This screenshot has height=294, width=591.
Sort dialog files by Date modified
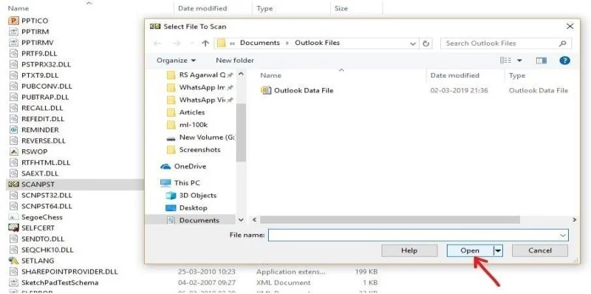click(455, 75)
